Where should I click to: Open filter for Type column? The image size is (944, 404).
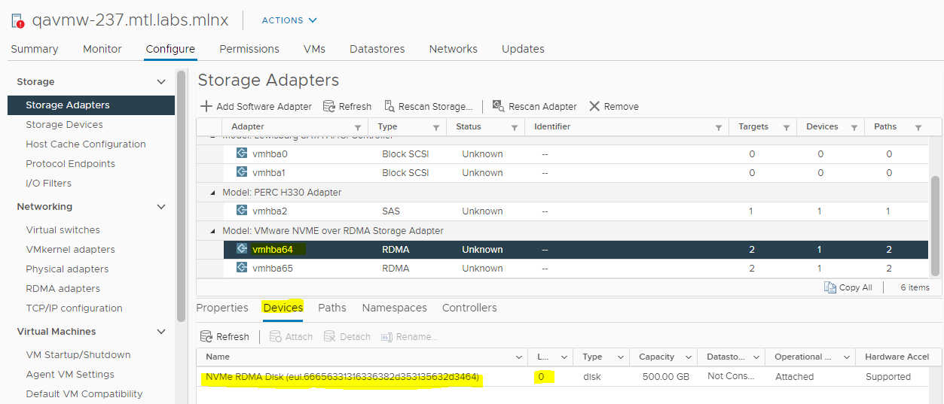(436, 127)
